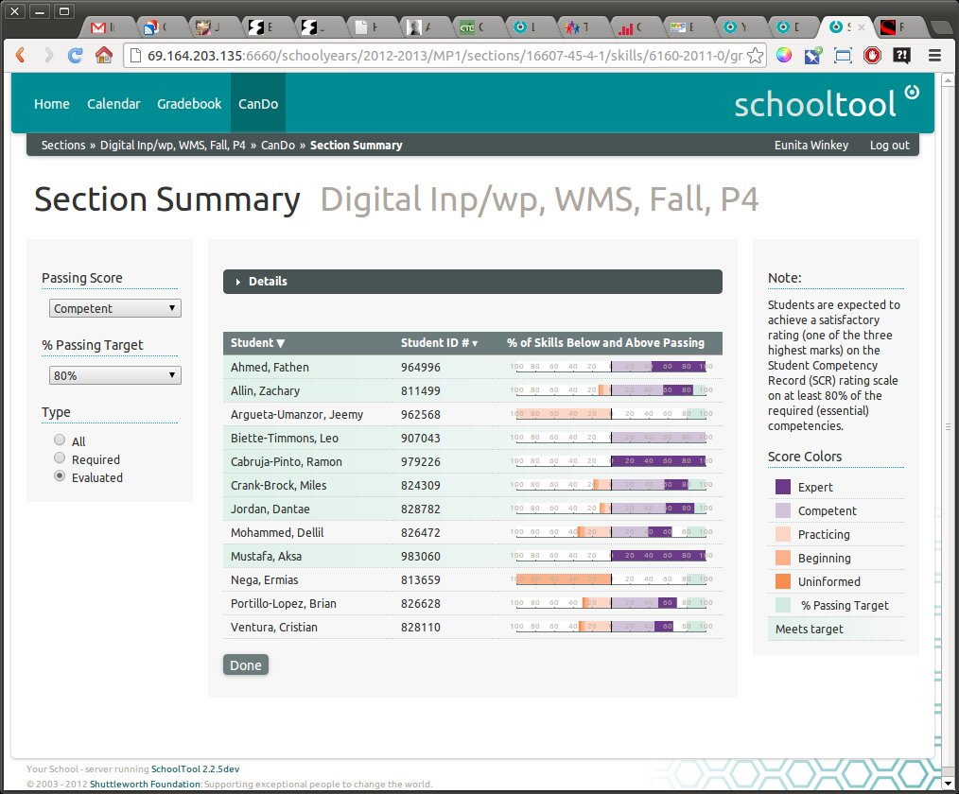
Task: Reload the page with the refresh icon
Action: (76, 55)
